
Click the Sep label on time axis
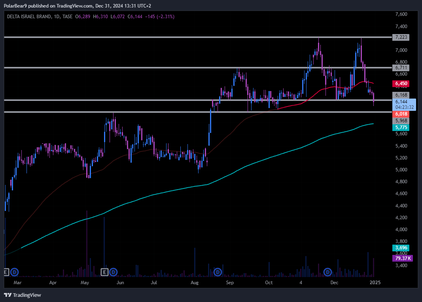[x=230, y=283]
